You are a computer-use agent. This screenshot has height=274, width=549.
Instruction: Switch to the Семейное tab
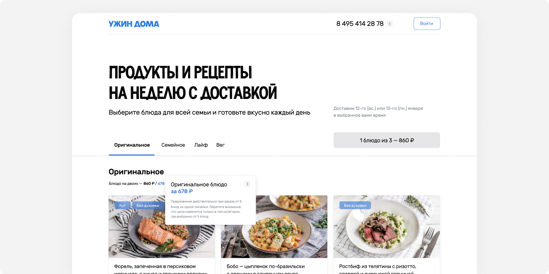173,145
